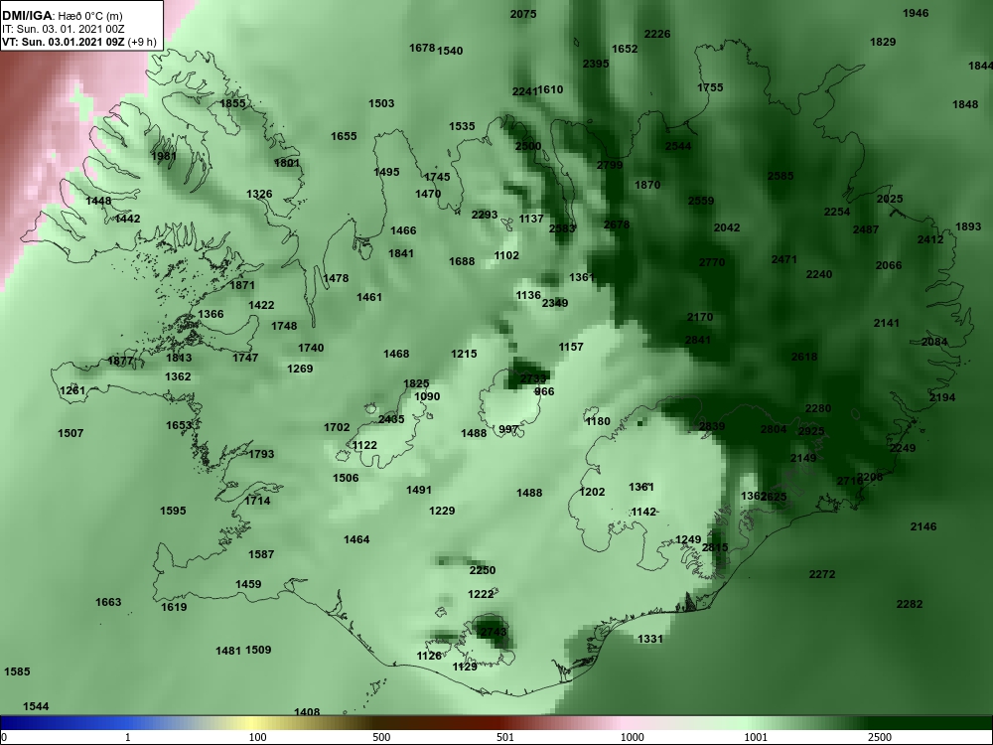The height and width of the screenshot is (745, 993).
Task: Click the map value 1893
Action: [x=968, y=226]
